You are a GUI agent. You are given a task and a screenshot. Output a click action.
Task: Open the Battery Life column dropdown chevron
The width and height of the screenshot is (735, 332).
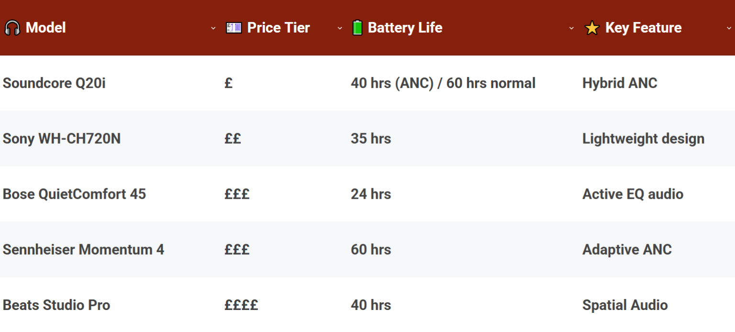pyautogui.click(x=571, y=28)
